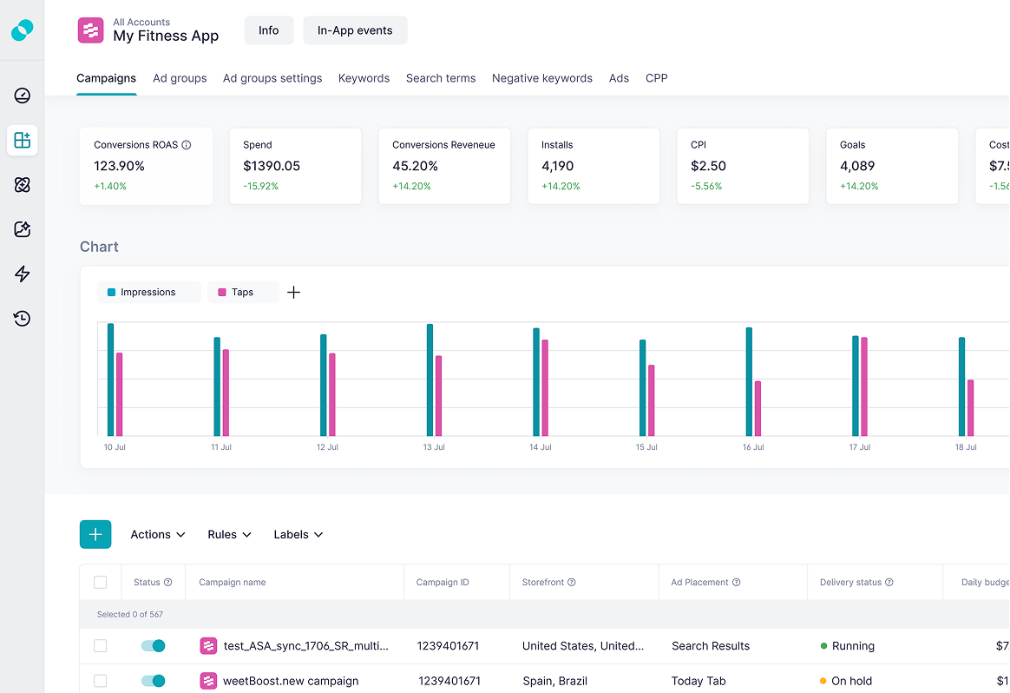1010x693 pixels.
Task: Click the teal Impressions legend swatch
Action: (111, 293)
